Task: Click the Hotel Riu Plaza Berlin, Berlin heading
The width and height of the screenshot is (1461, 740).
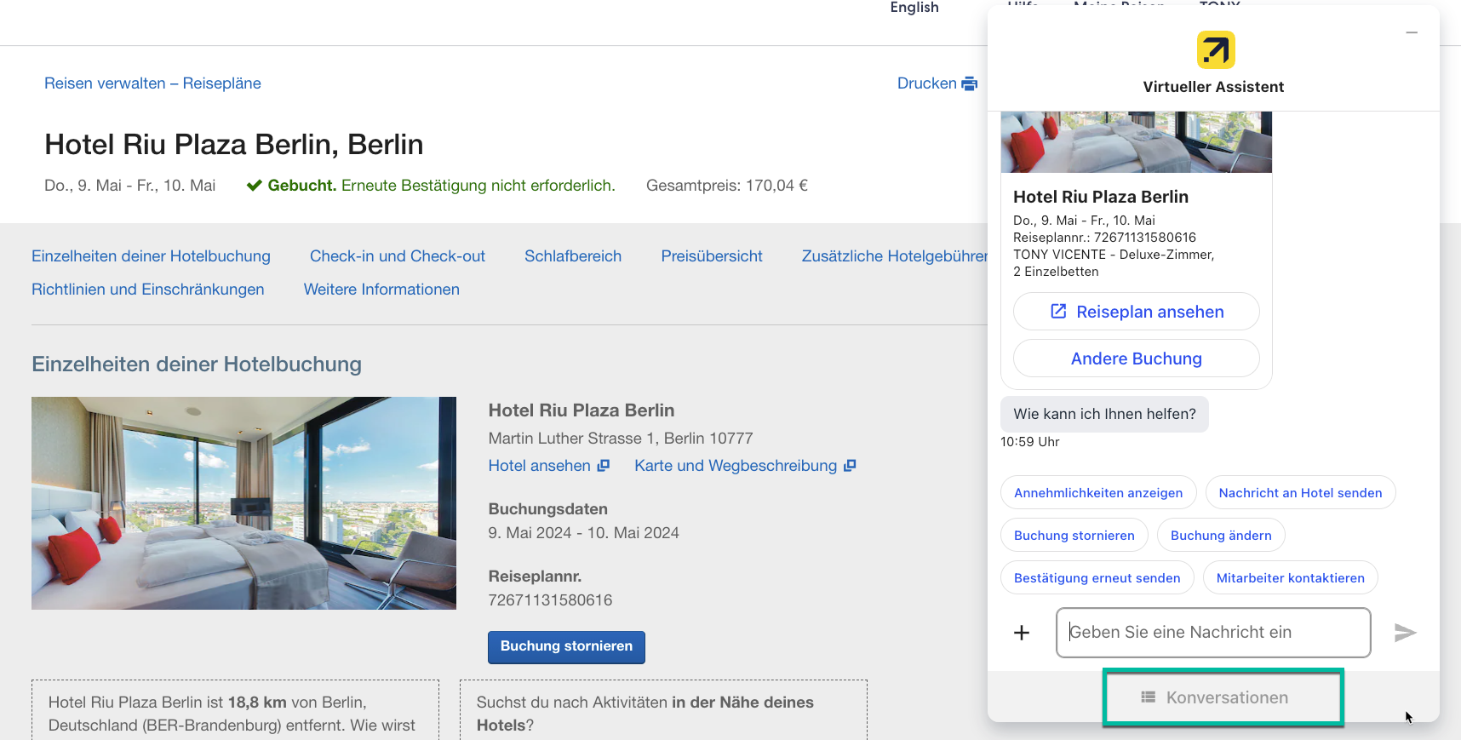Action: click(234, 145)
